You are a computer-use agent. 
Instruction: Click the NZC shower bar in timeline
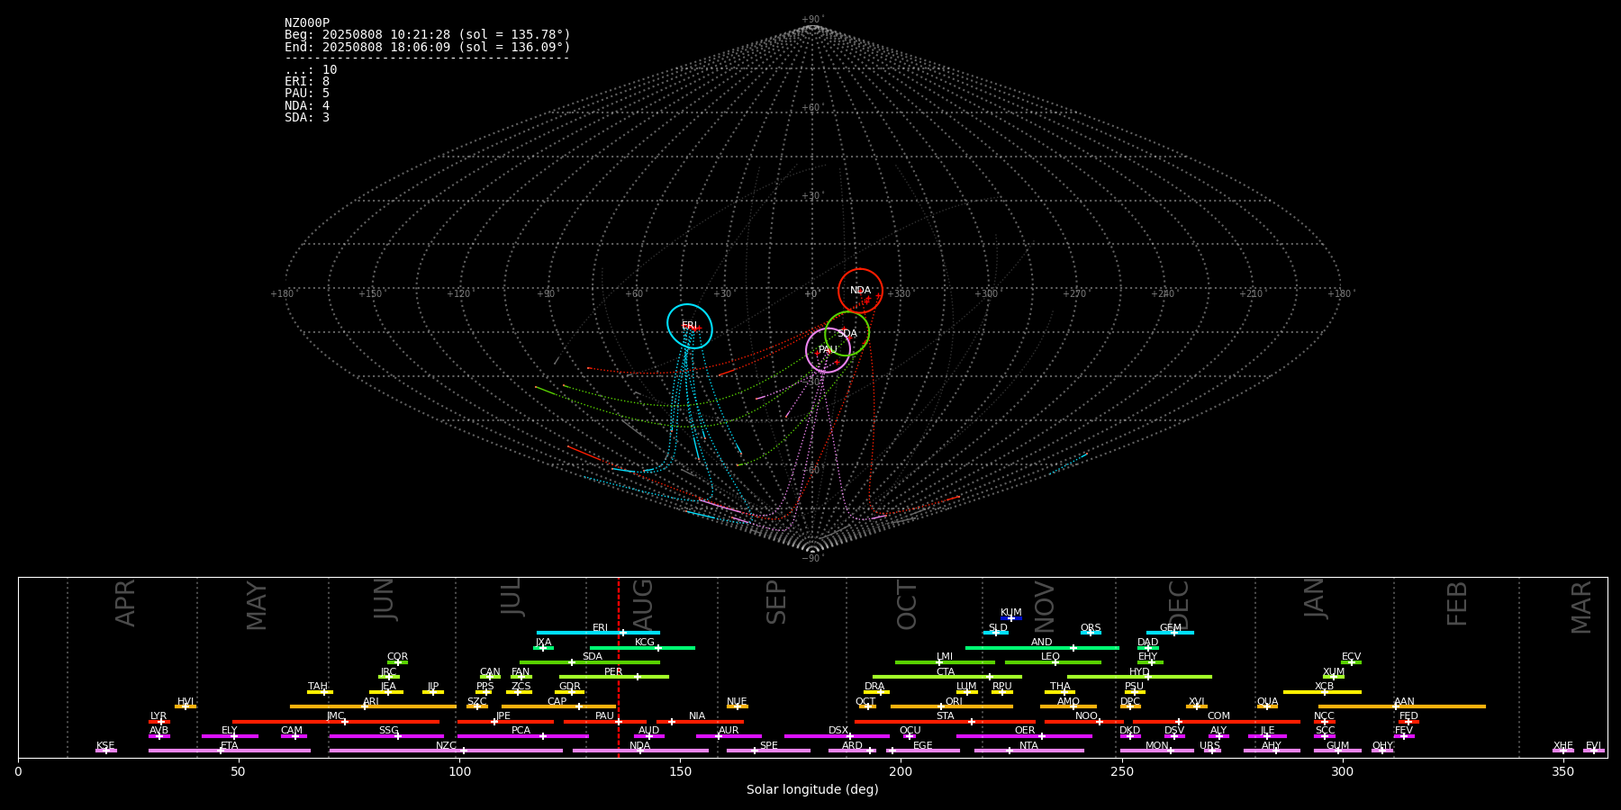point(446,751)
